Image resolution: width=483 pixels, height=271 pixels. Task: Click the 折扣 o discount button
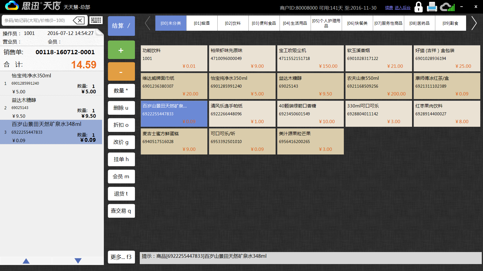point(121,125)
